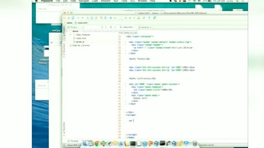Close the server.js editor tab

click(151, 27)
